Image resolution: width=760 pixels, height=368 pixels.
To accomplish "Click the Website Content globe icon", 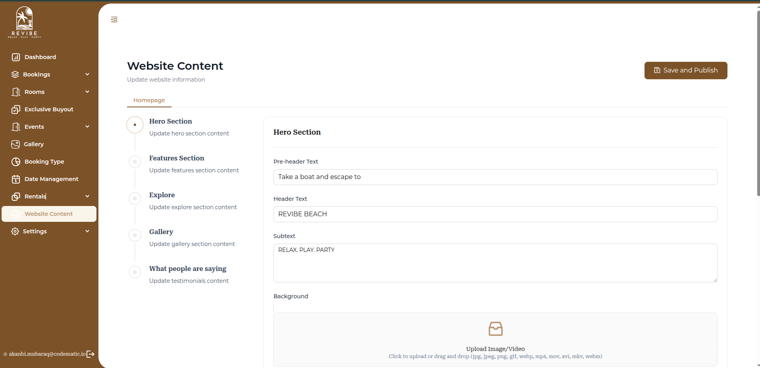I will coord(16,214).
